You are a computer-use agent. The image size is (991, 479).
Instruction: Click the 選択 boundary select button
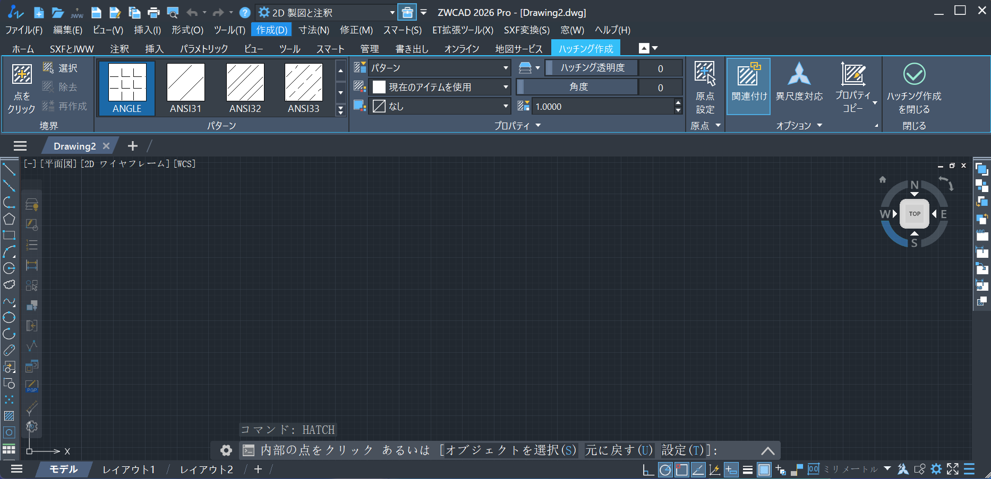point(61,68)
